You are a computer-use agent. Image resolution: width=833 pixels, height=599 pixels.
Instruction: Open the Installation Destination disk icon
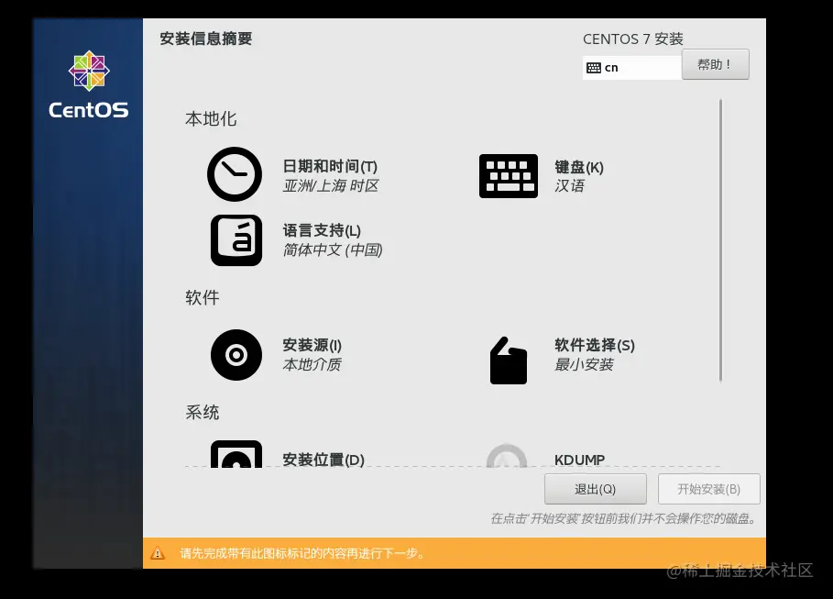coord(236,454)
